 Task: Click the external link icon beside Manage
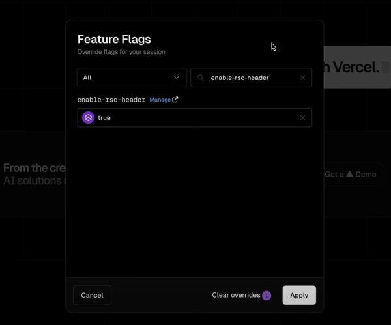[x=175, y=100]
